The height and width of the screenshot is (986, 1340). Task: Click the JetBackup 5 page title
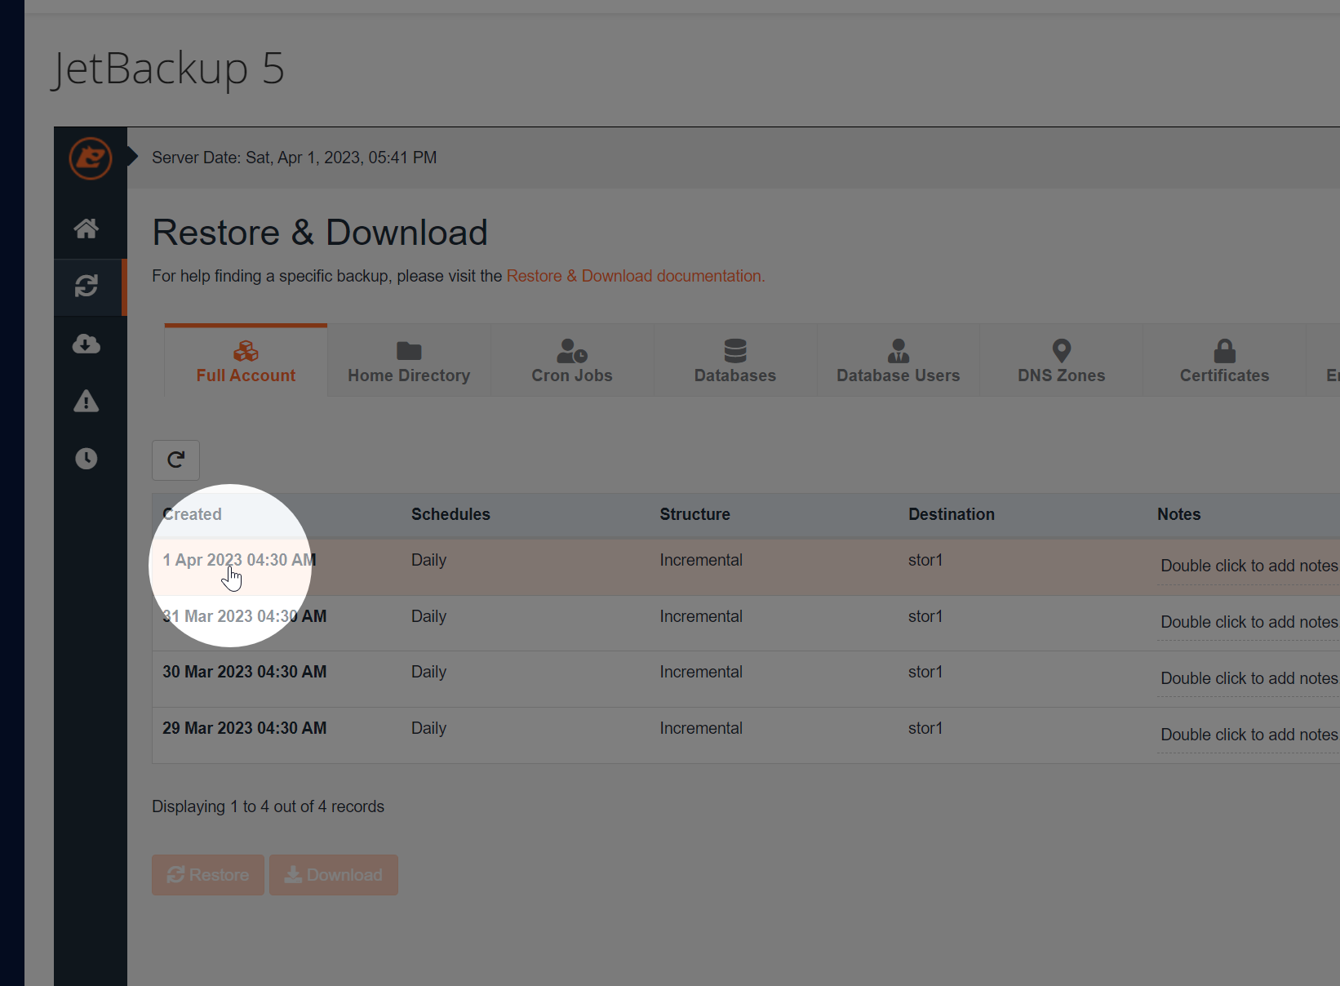point(168,69)
